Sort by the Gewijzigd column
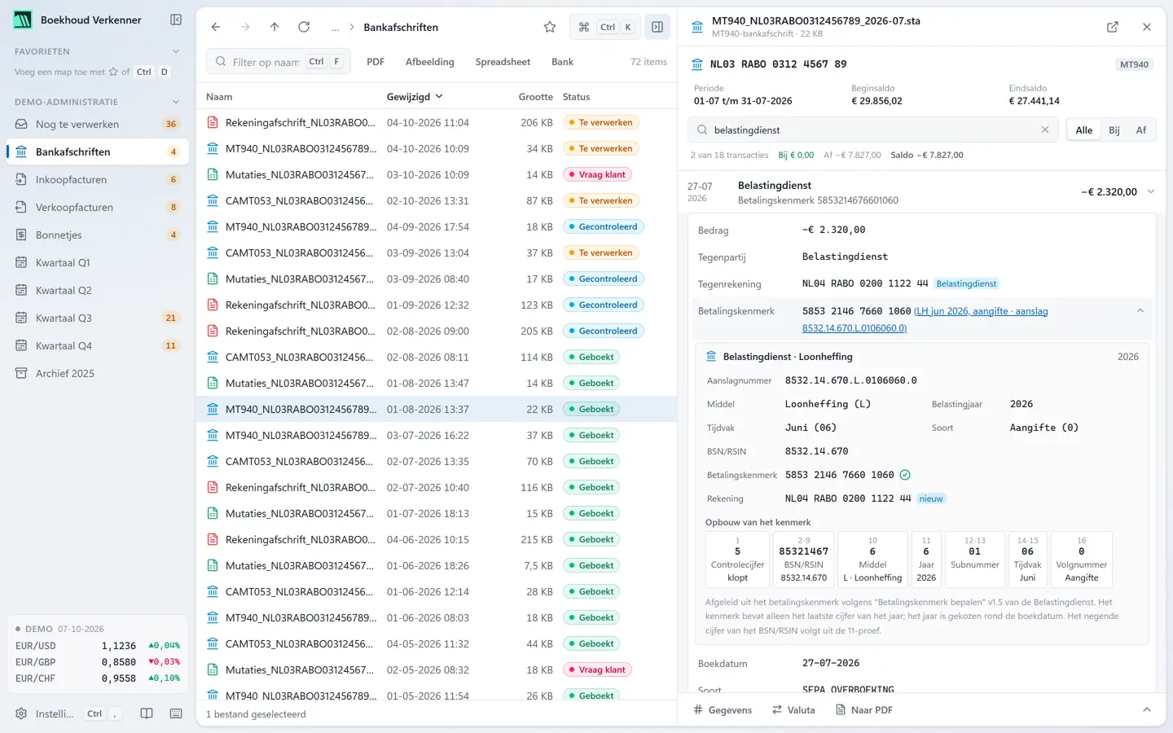 click(415, 96)
